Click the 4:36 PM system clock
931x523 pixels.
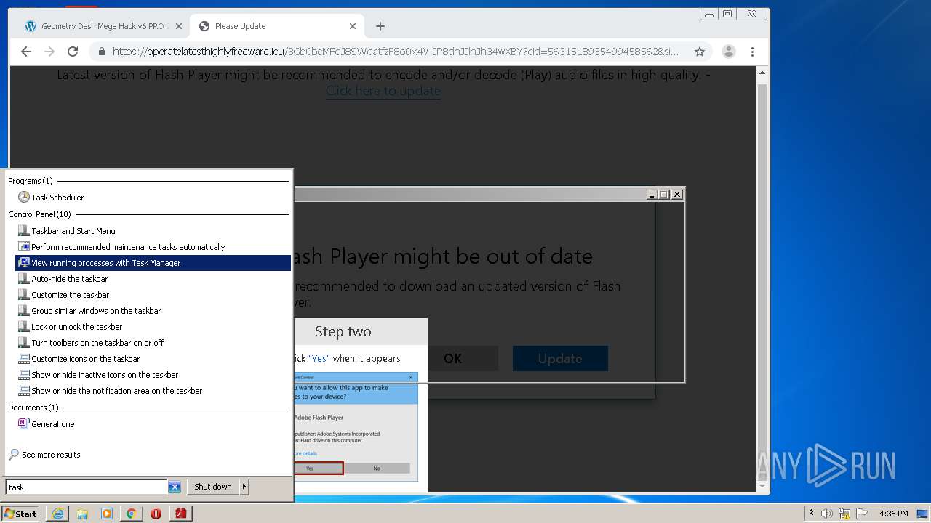coord(893,514)
